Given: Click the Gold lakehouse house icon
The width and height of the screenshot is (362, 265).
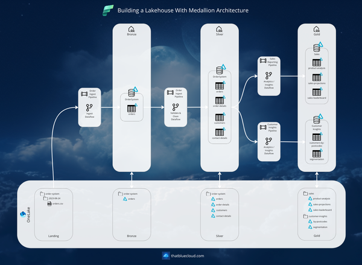Looking at the screenshot, I should point(317,30).
